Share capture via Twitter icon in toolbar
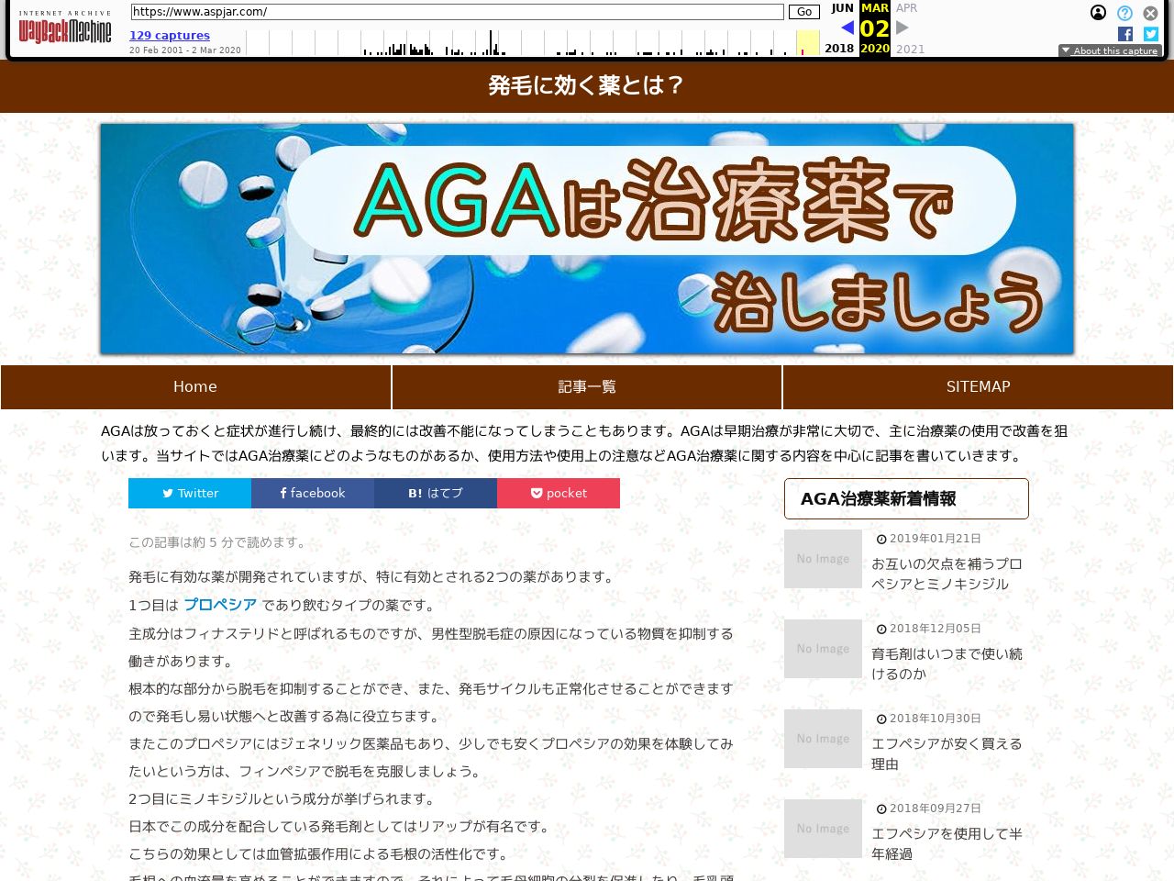Viewport: 1174px width, 881px height. [1151, 34]
